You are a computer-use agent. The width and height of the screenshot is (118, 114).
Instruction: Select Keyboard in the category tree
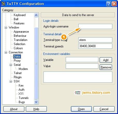20,15
